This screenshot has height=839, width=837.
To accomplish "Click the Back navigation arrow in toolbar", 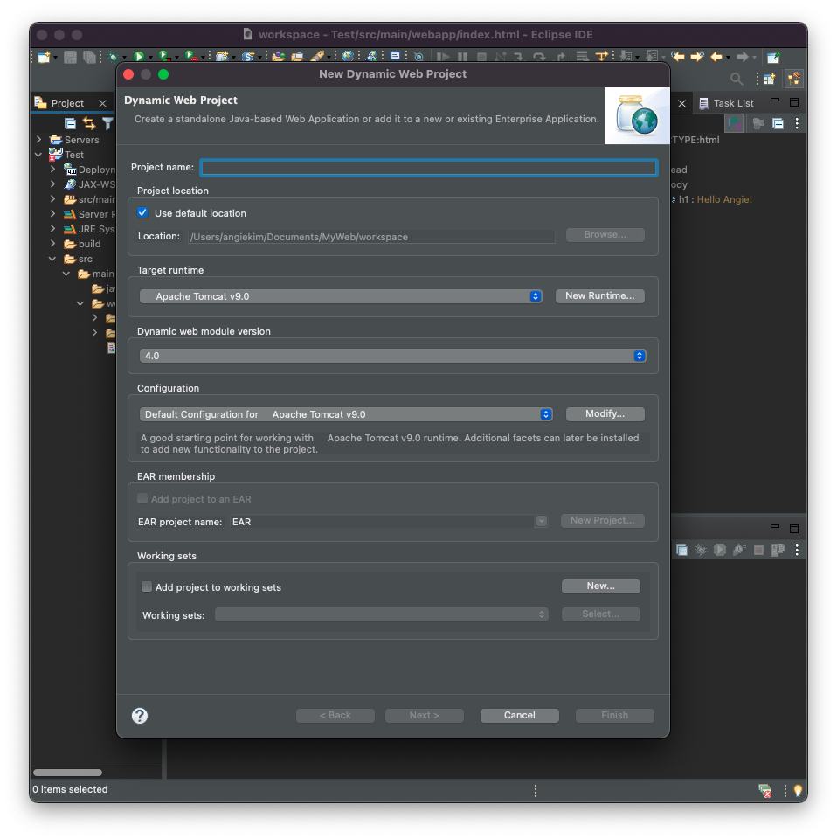I will (716, 57).
